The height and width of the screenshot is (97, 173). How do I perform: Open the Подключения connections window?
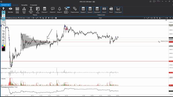pyautogui.click(x=75, y=10)
